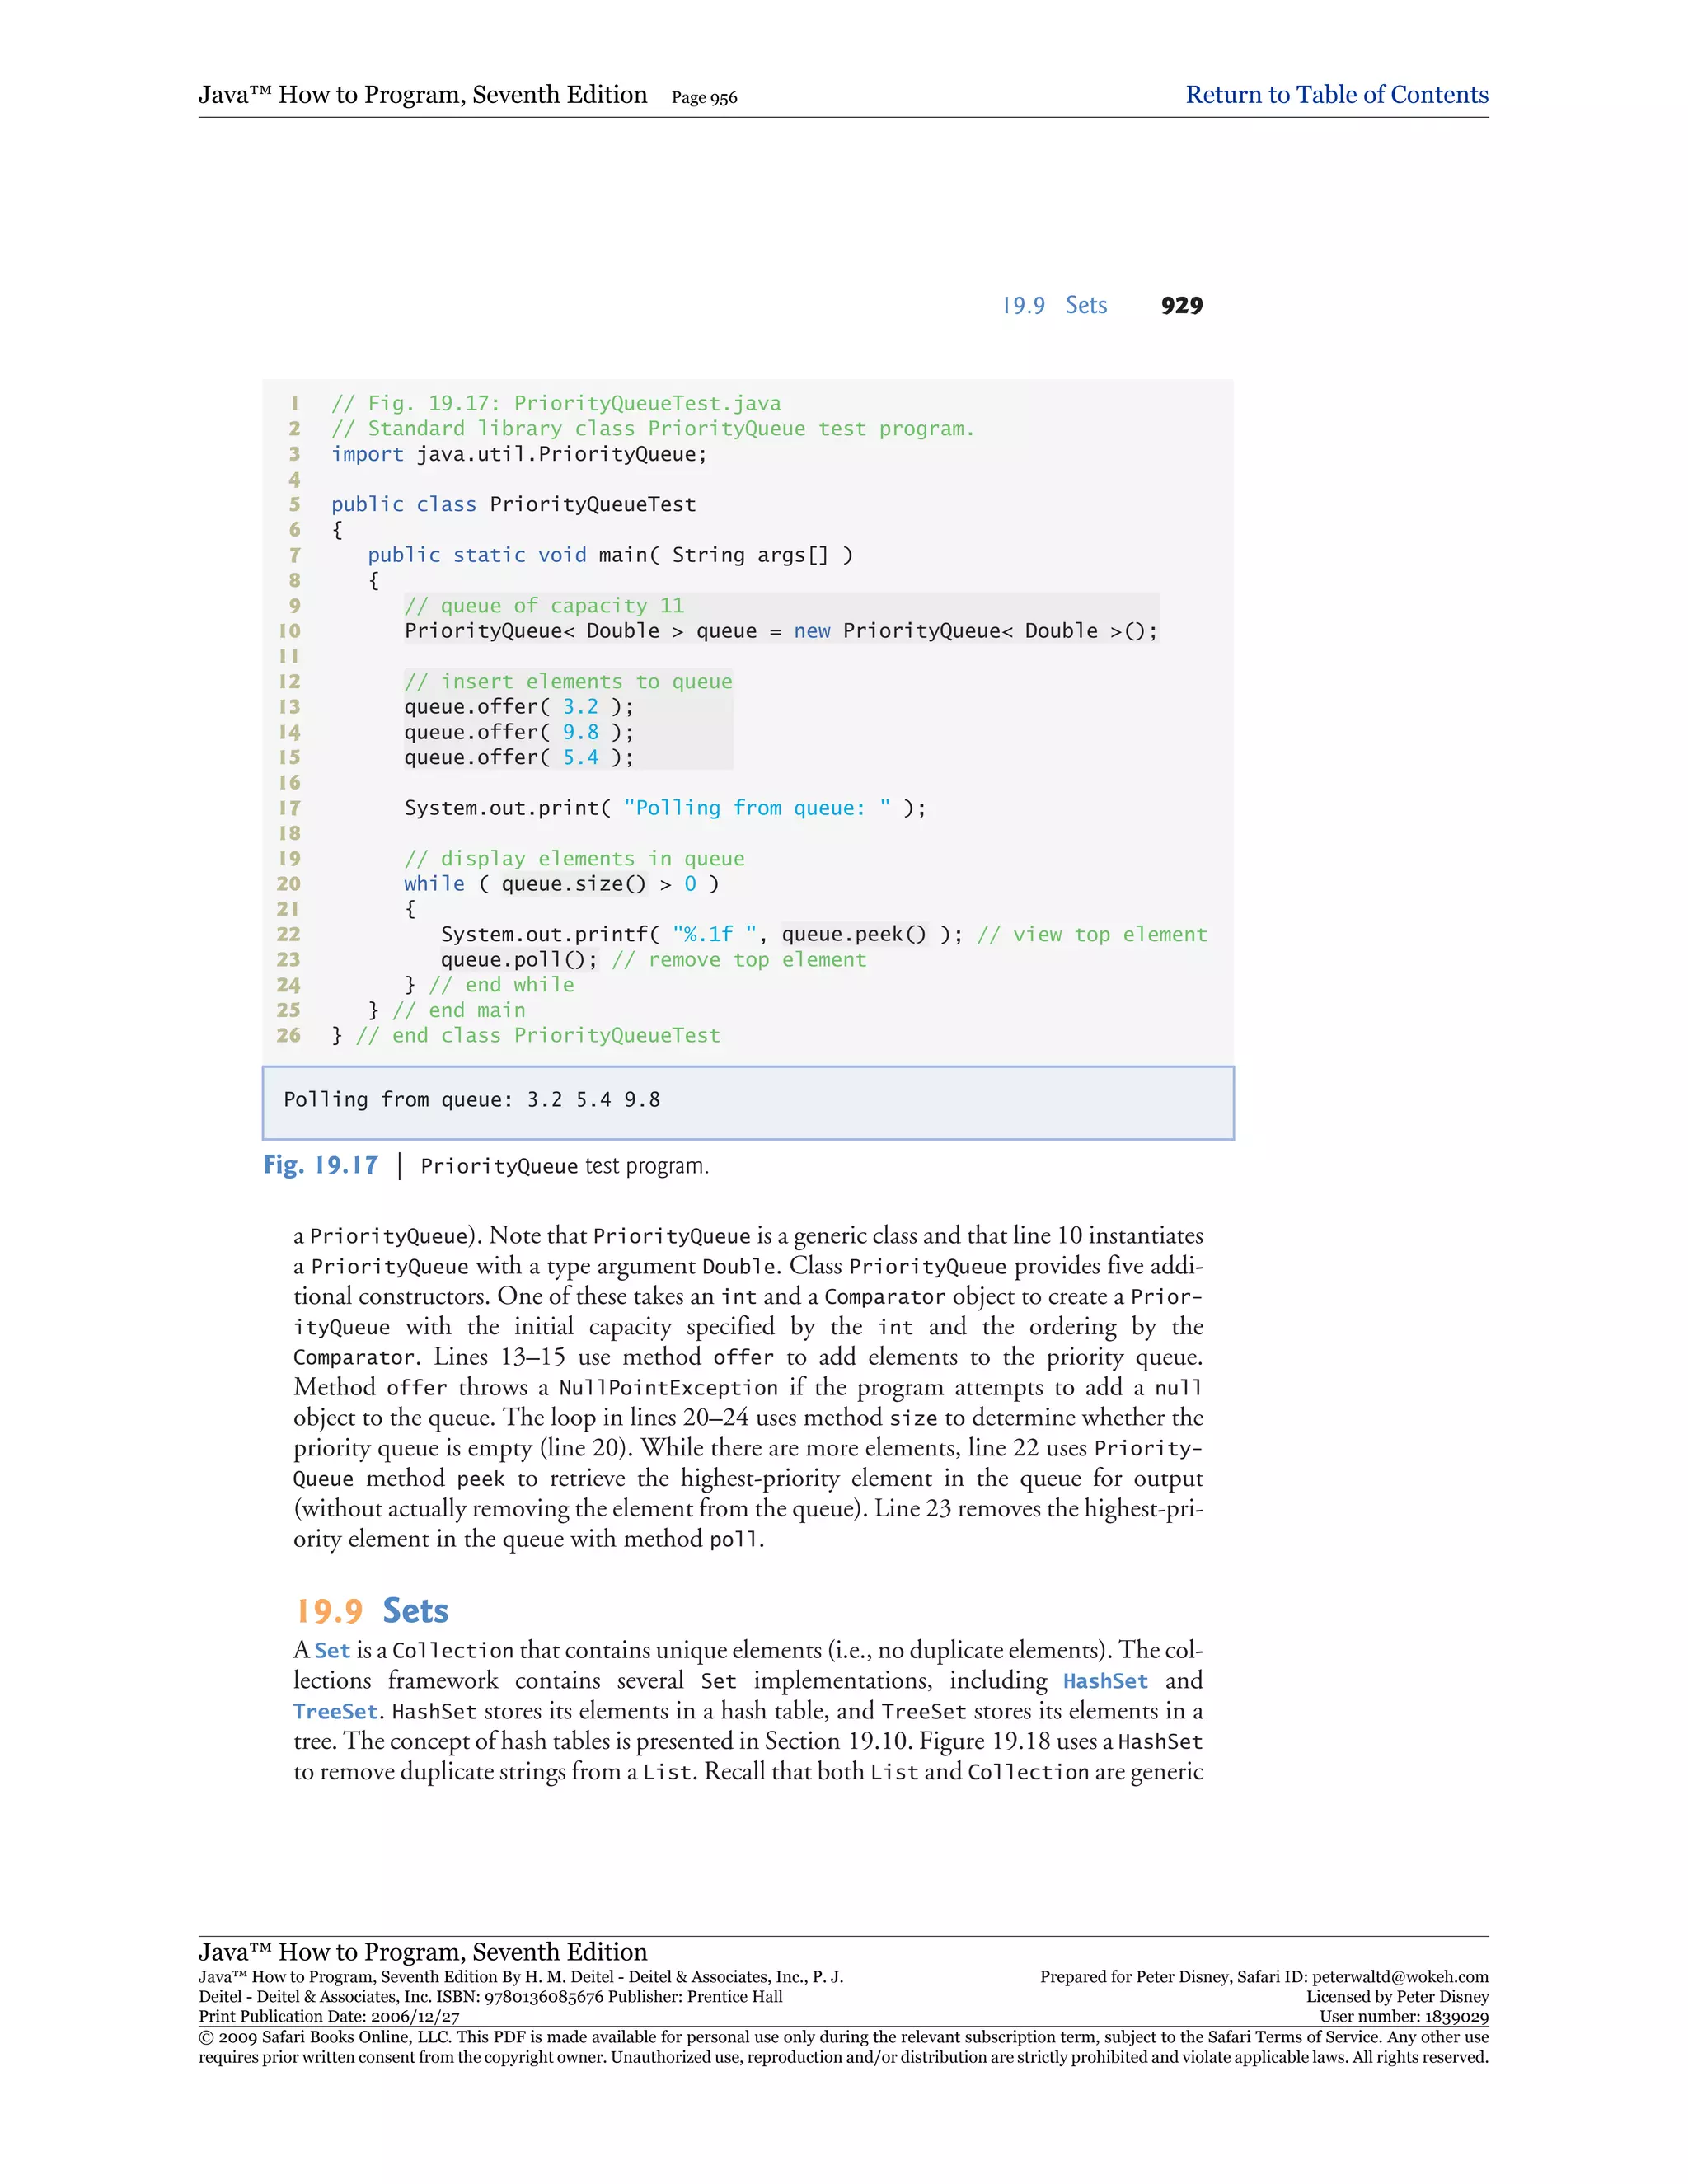Click the peterwaltd@wokeh.com email in the footer
The height and width of the screenshot is (2184, 1688).
click(x=1399, y=1977)
